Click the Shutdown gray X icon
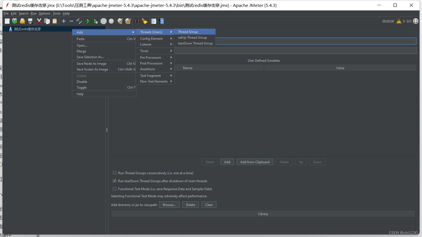The height and width of the screenshot is (237, 422). (111, 21)
